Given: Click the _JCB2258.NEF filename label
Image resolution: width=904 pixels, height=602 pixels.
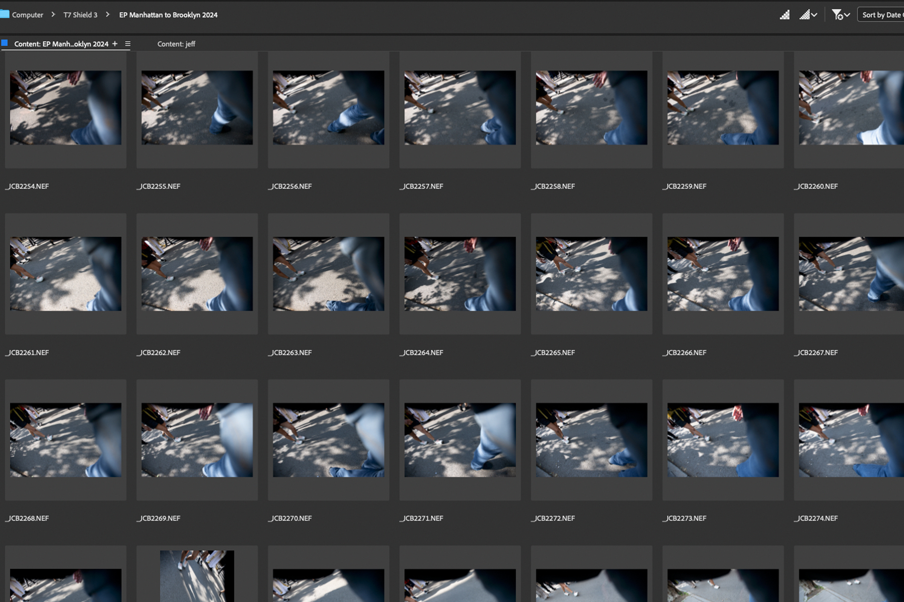Looking at the screenshot, I should [x=553, y=187].
